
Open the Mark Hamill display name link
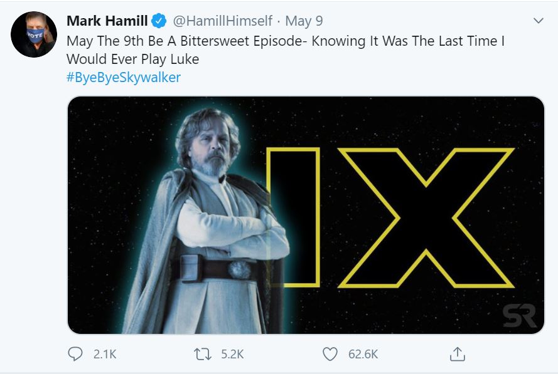click(x=107, y=21)
